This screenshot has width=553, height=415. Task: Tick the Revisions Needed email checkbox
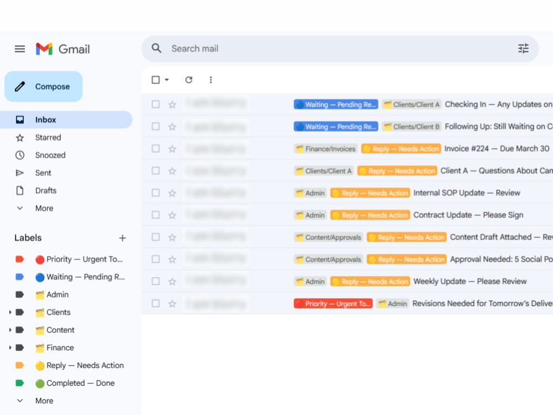pos(155,303)
